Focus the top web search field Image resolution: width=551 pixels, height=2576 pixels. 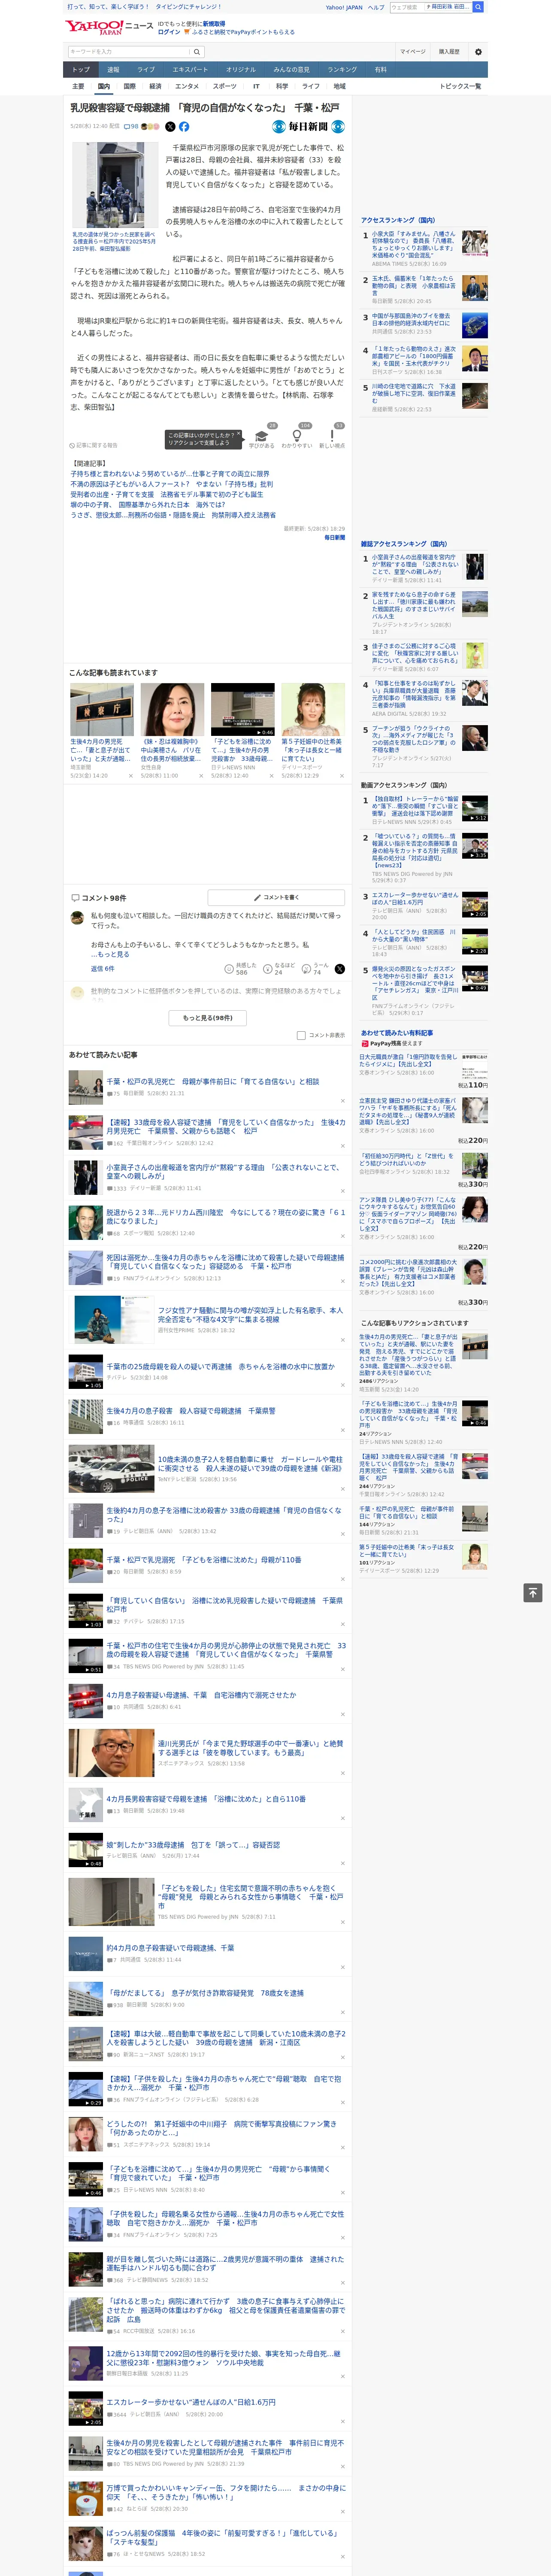coord(406,7)
